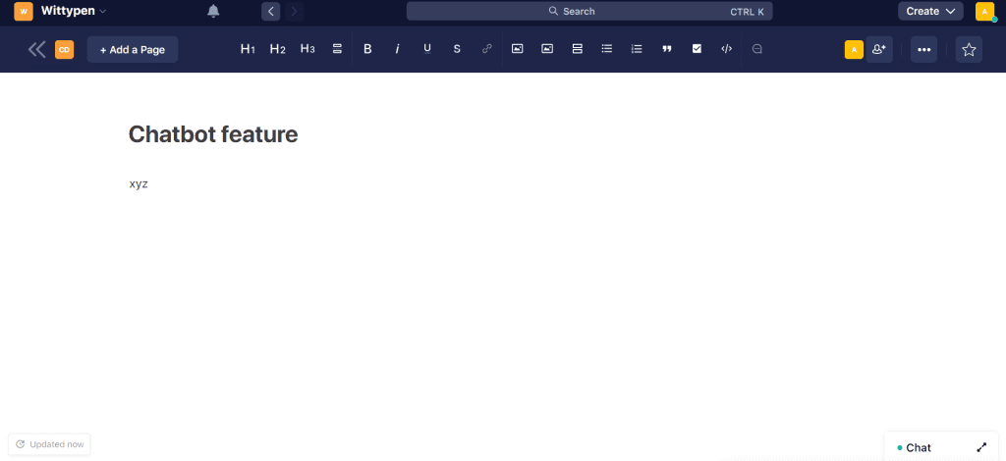Image resolution: width=1006 pixels, height=461 pixels.
Task: Click the image icon beside the link icon
Action: (x=517, y=49)
